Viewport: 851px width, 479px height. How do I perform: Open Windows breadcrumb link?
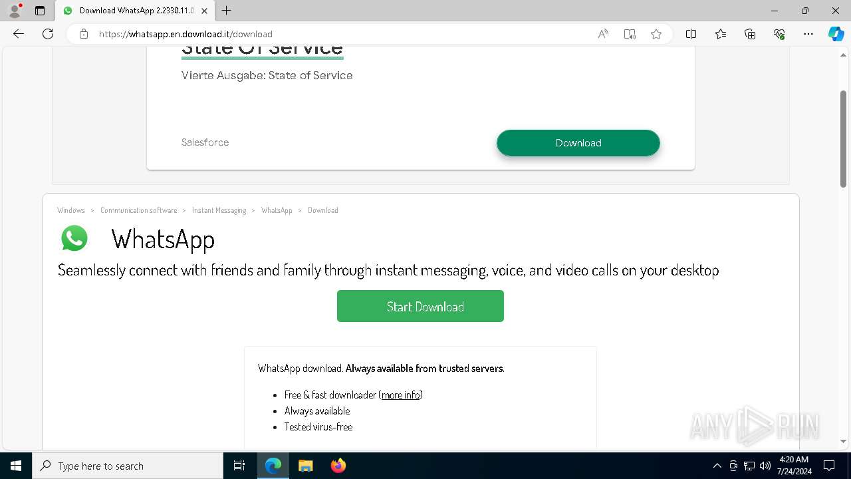tap(71, 210)
